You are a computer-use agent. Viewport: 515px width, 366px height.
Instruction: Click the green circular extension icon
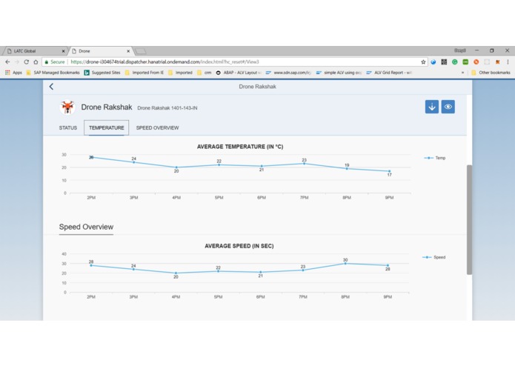pyautogui.click(x=454, y=61)
